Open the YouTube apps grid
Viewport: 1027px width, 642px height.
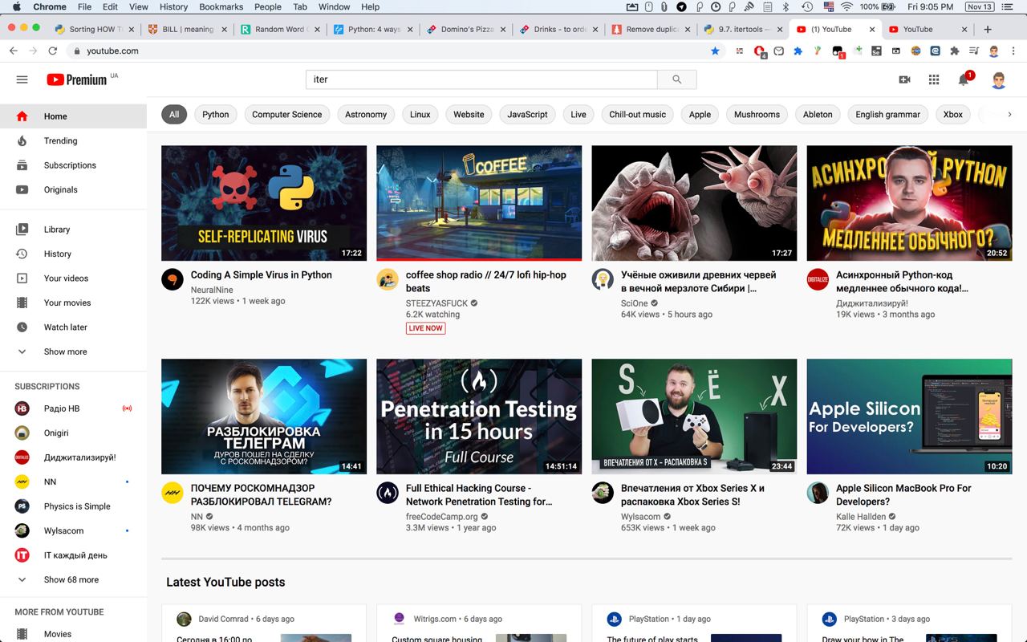(934, 79)
